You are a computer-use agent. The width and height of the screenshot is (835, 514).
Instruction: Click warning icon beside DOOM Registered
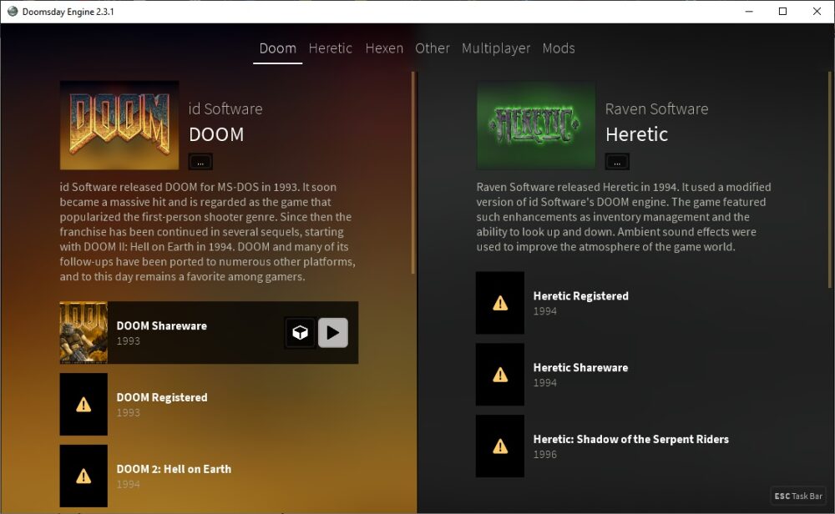[83, 405]
